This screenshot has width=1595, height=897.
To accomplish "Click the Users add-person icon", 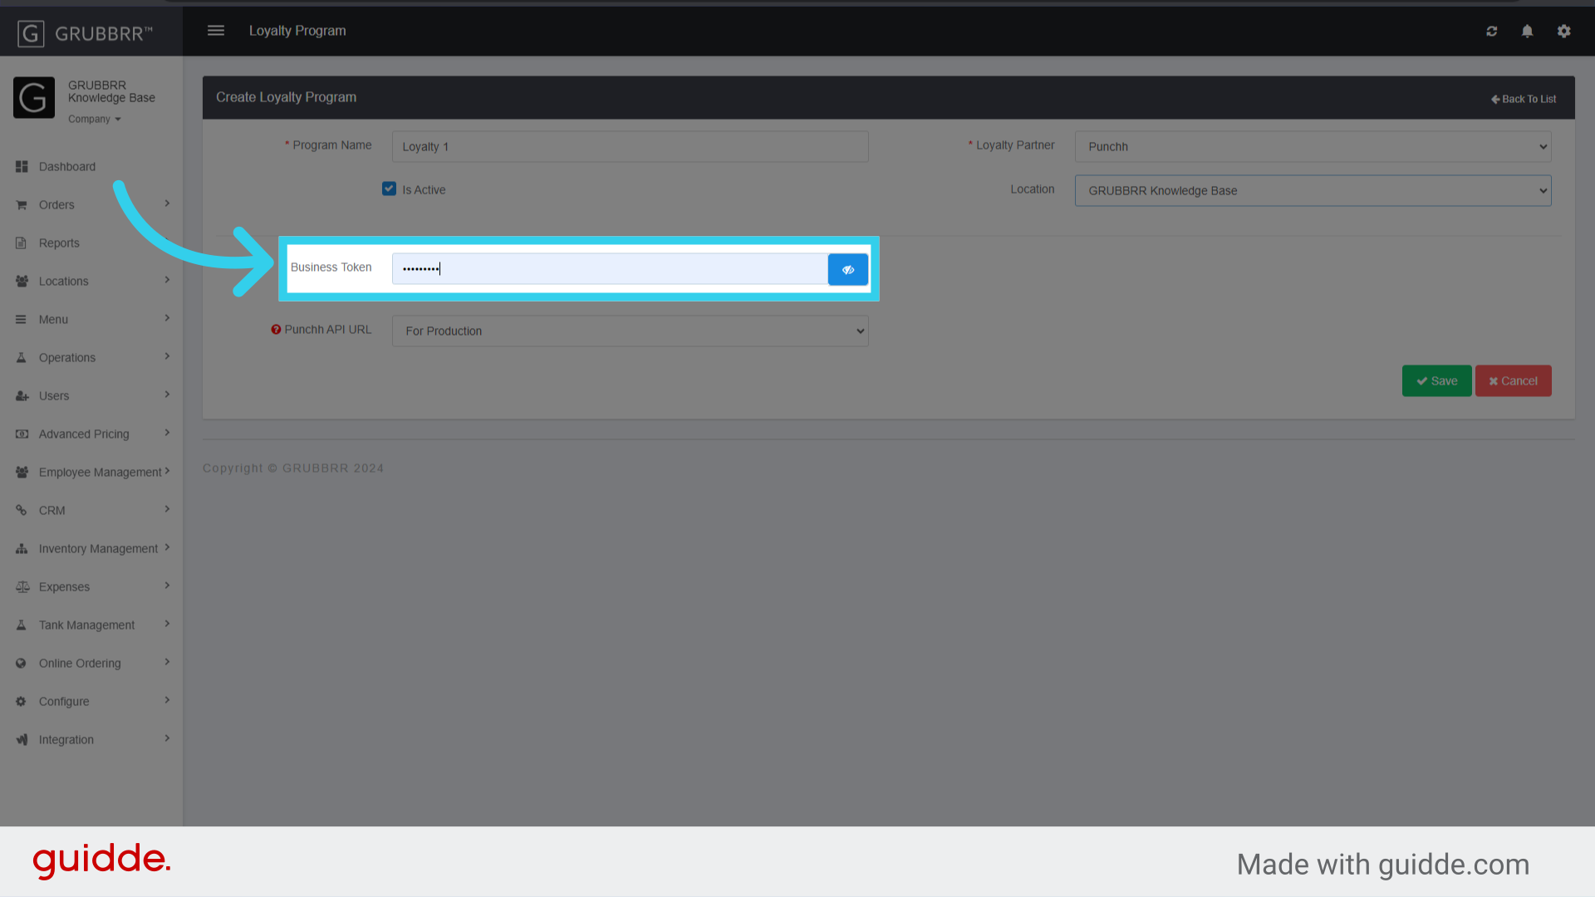I will click(22, 396).
